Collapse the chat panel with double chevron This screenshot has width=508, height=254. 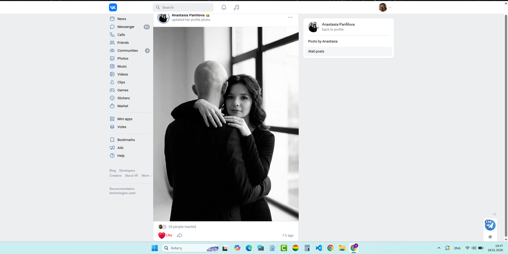[495, 214]
